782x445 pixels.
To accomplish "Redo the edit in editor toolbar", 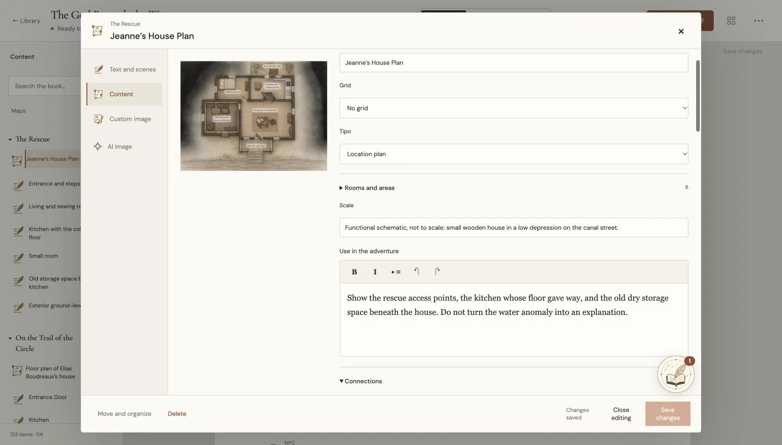I will click(x=437, y=272).
